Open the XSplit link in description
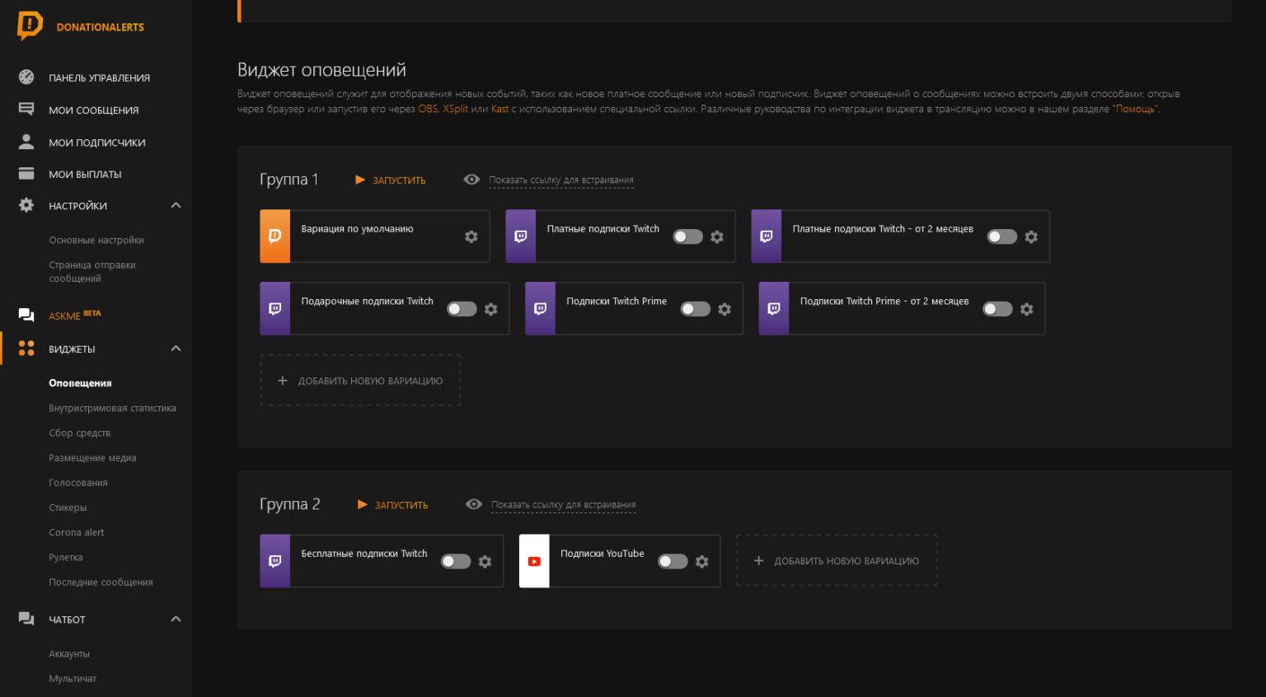The height and width of the screenshot is (697, 1266). point(455,109)
